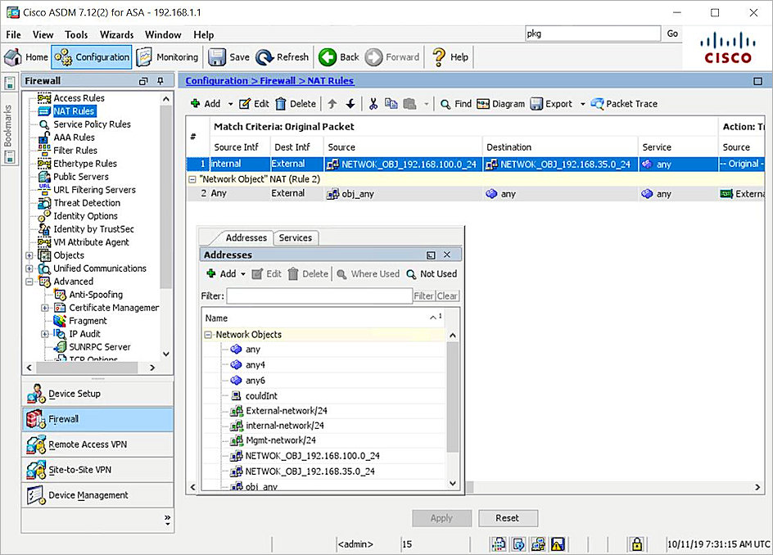
Task: Open the Home view in ASDM toolbar
Action: [x=25, y=56]
